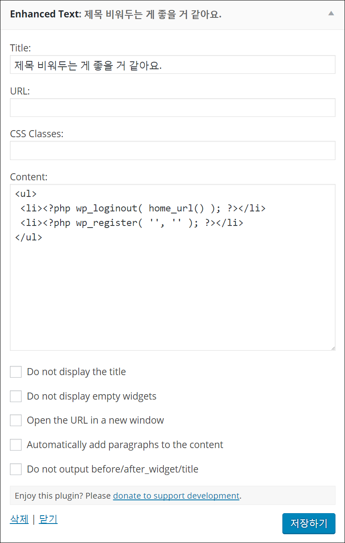Check "Do not display empty widgets"
The height and width of the screenshot is (543, 345).
(x=16, y=396)
